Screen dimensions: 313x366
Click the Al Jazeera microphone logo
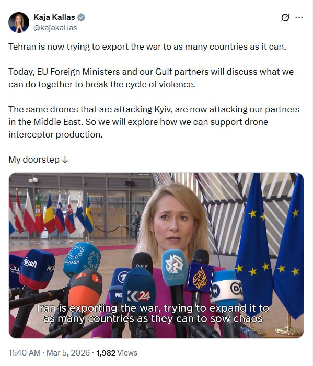(x=200, y=277)
